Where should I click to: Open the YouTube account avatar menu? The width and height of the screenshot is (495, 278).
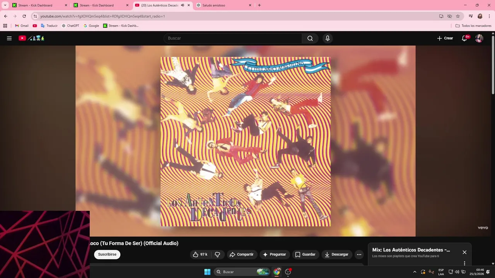click(479, 38)
